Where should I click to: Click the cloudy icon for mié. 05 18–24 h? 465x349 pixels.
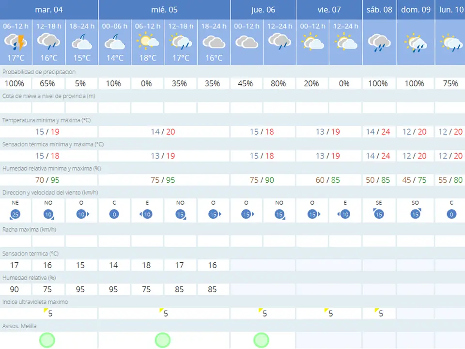[214, 42]
